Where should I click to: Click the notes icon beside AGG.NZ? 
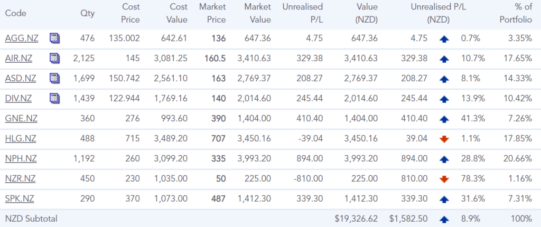(55, 38)
